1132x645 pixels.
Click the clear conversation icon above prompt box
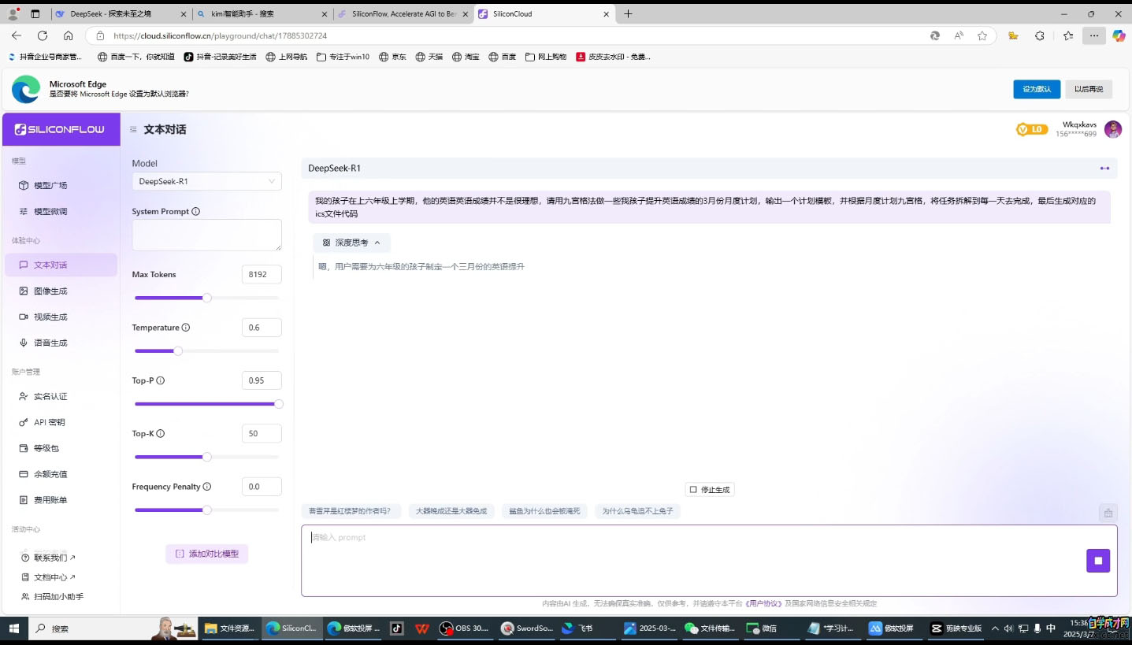coord(1108,513)
